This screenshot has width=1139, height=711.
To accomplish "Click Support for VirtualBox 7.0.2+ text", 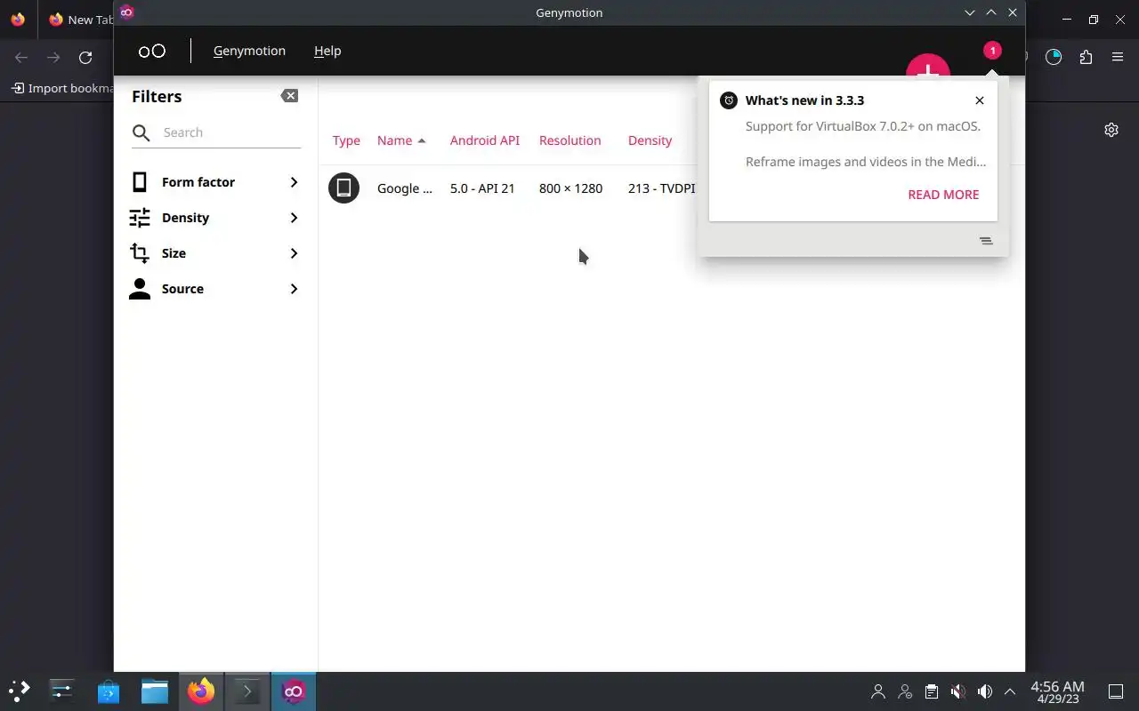I will (x=863, y=126).
